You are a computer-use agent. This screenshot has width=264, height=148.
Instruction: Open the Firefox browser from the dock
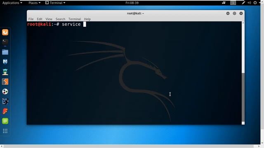click(x=5, y=32)
